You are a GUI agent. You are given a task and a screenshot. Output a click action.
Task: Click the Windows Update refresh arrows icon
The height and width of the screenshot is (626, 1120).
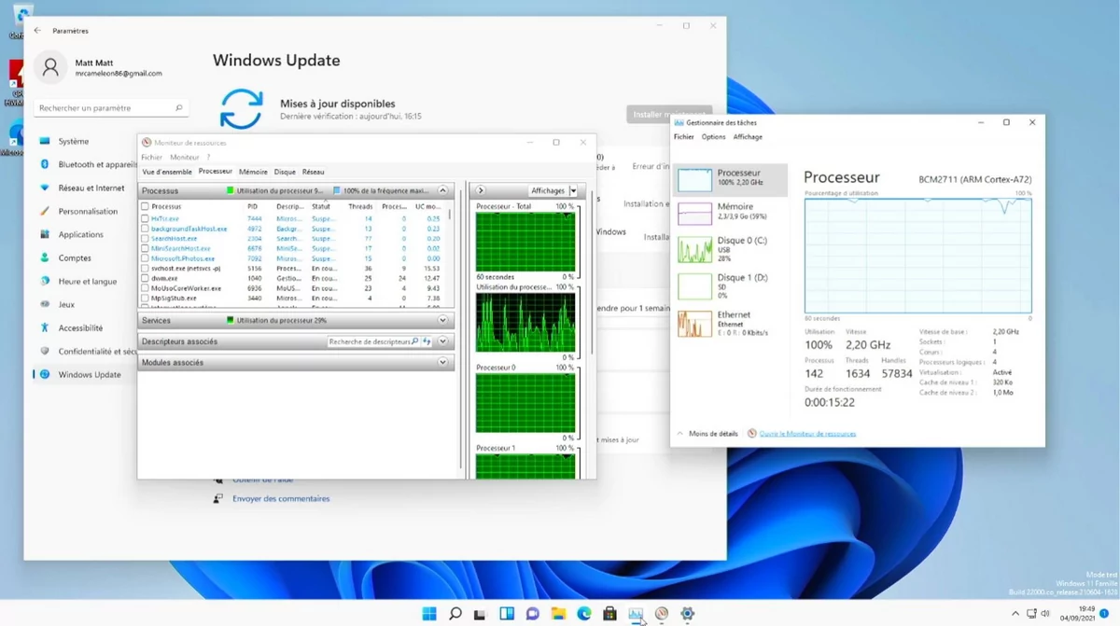[241, 109]
